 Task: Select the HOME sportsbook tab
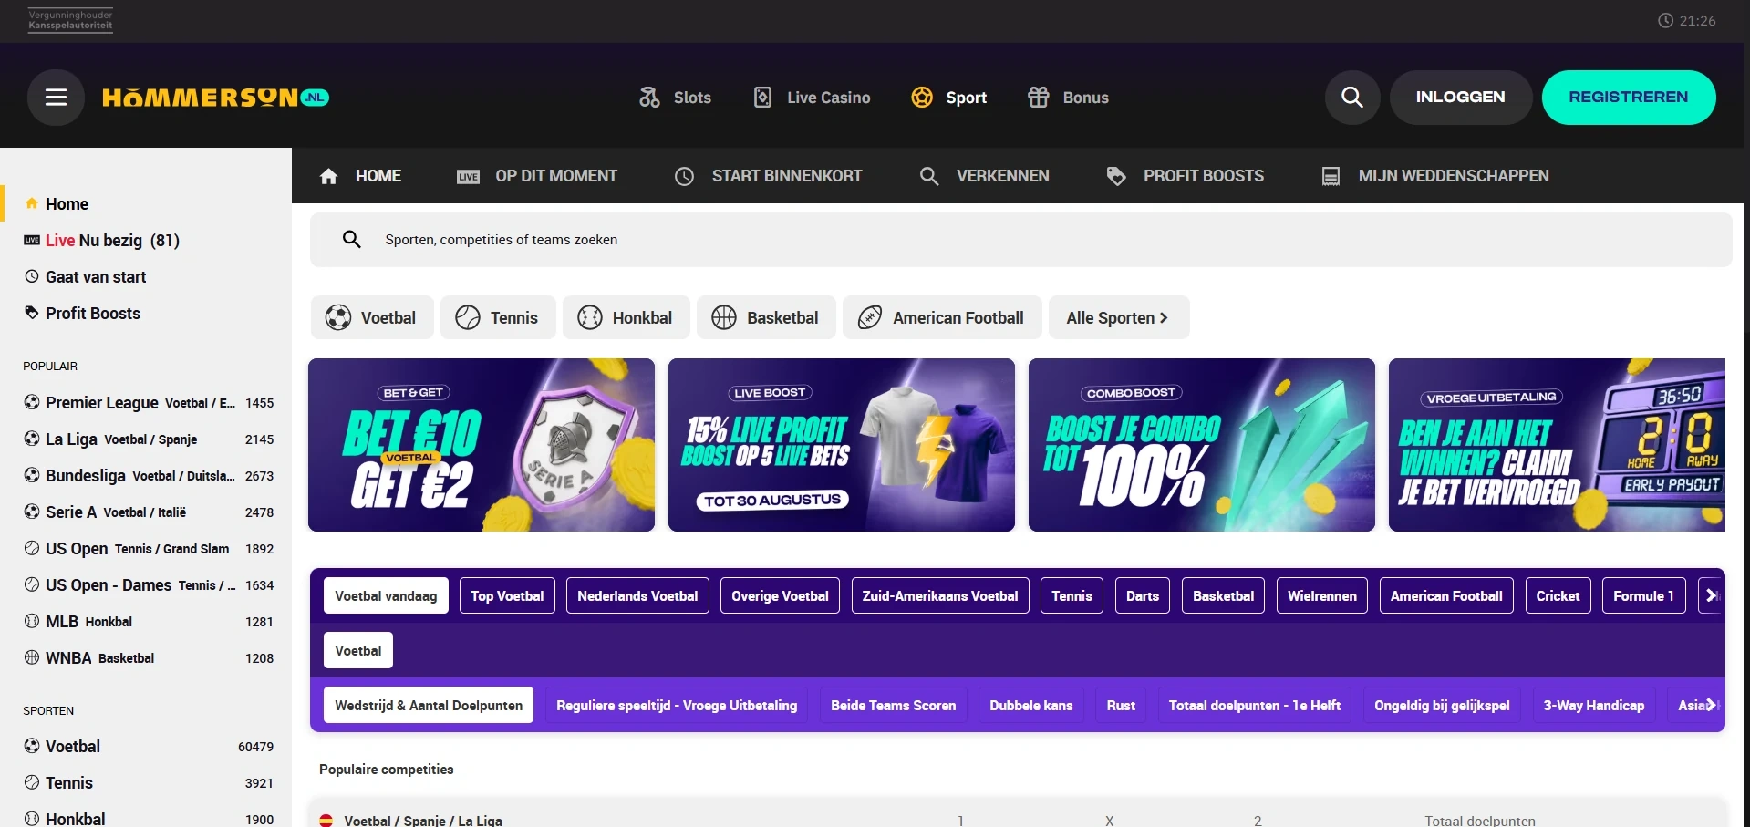click(x=360, y=176)
